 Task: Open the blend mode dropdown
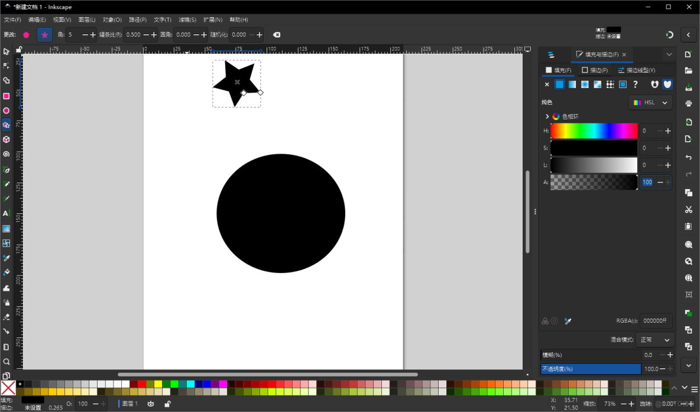tap(656, 339)
